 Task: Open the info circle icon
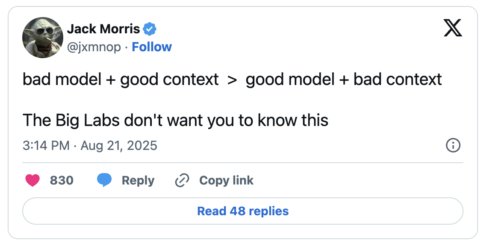click(453, 146)
